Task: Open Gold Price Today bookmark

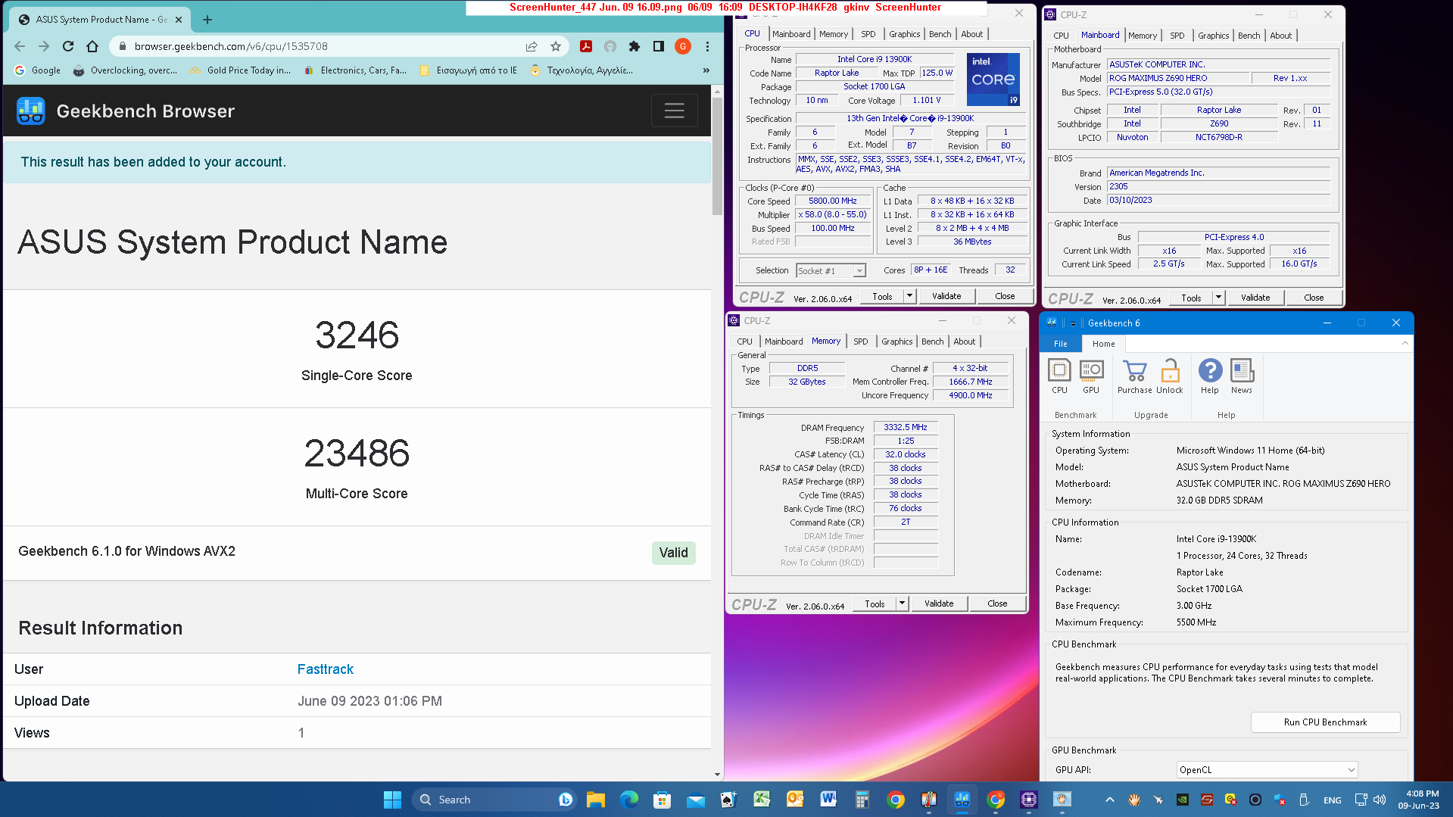Action: [240, 70]
